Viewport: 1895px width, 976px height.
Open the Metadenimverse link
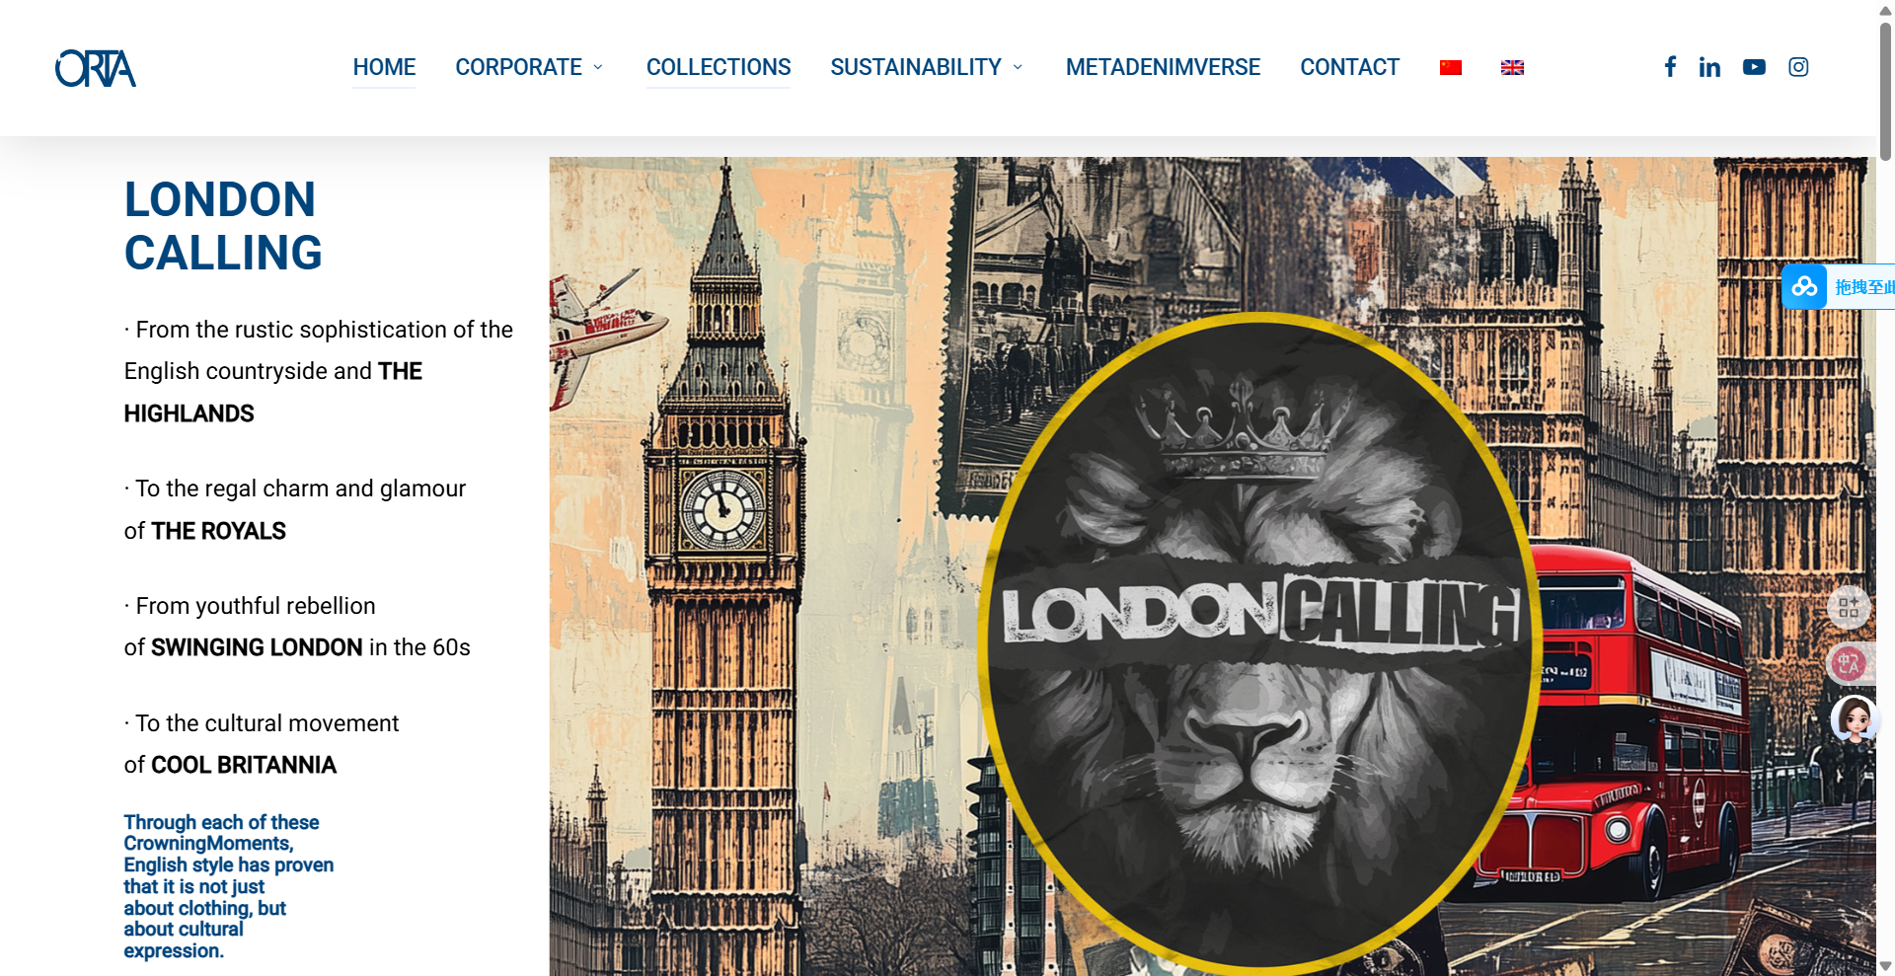point(1163,67)
